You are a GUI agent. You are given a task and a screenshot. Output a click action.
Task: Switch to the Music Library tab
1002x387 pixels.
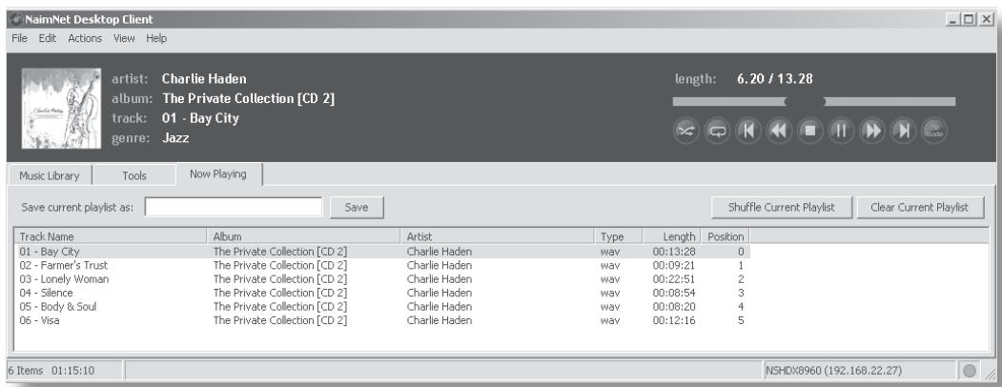(x=50, y=175)
